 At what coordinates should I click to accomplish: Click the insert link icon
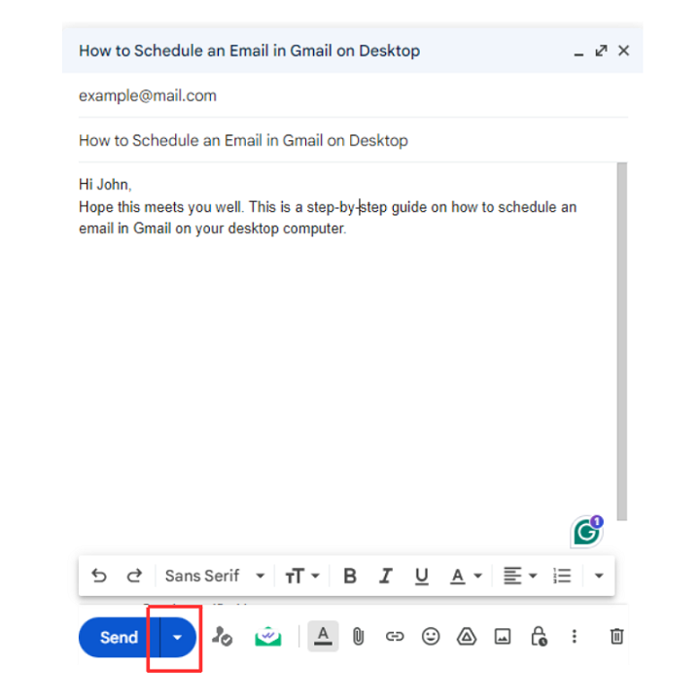395,636
